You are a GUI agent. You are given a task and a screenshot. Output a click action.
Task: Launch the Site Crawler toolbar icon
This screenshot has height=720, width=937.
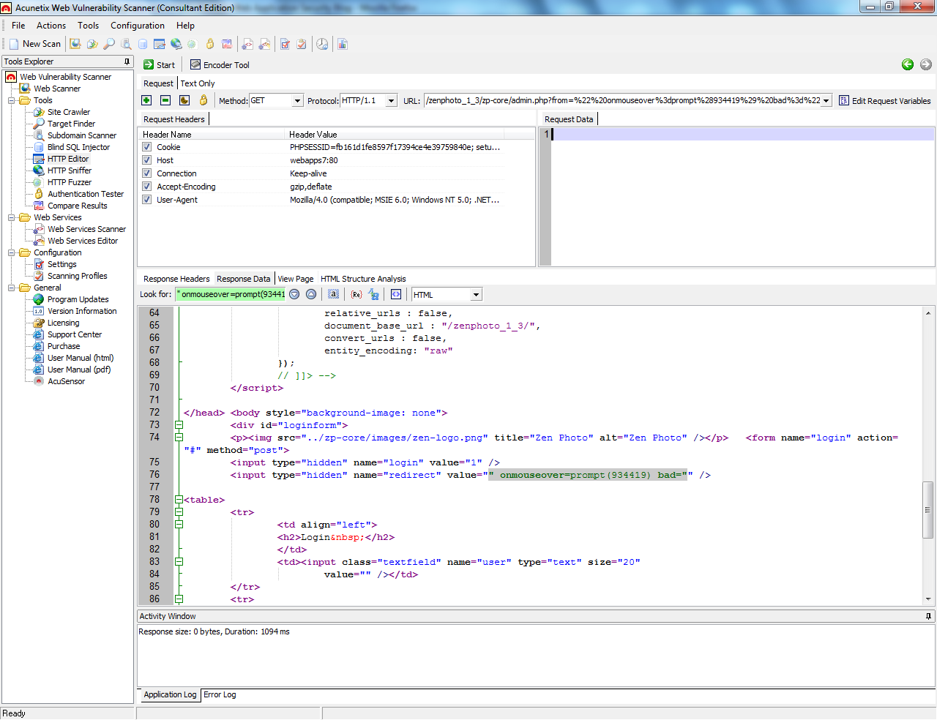92,44
